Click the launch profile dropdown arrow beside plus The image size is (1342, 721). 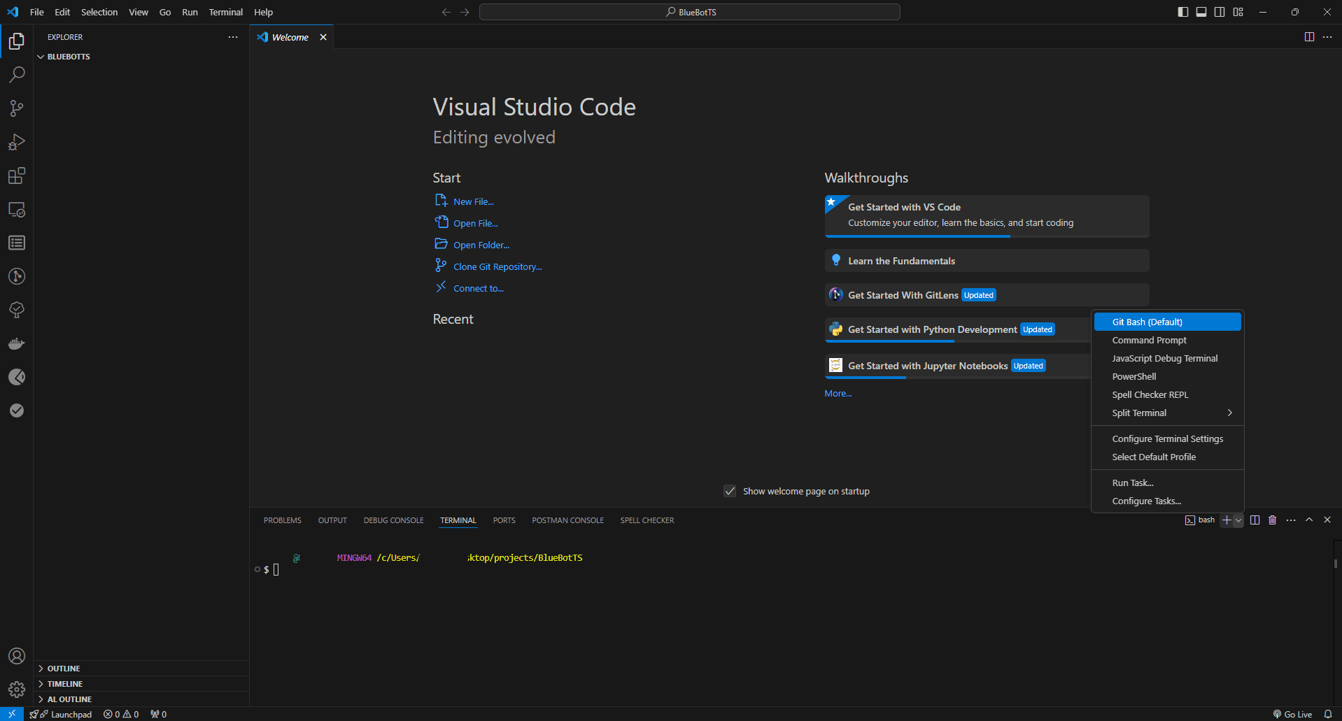pyautogui.click(x=1238, y=520)
